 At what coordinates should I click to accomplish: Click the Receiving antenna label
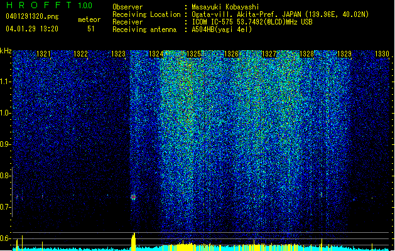coord(144,29)
